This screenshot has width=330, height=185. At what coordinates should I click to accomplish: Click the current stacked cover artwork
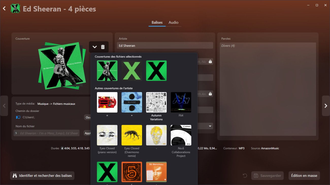point(62,66)
